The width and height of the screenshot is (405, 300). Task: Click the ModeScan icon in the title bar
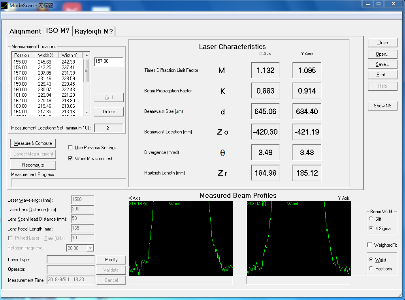point(4,5)
